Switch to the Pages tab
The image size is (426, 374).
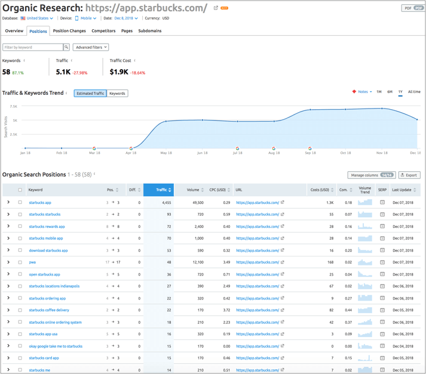[x=127, y=30]
